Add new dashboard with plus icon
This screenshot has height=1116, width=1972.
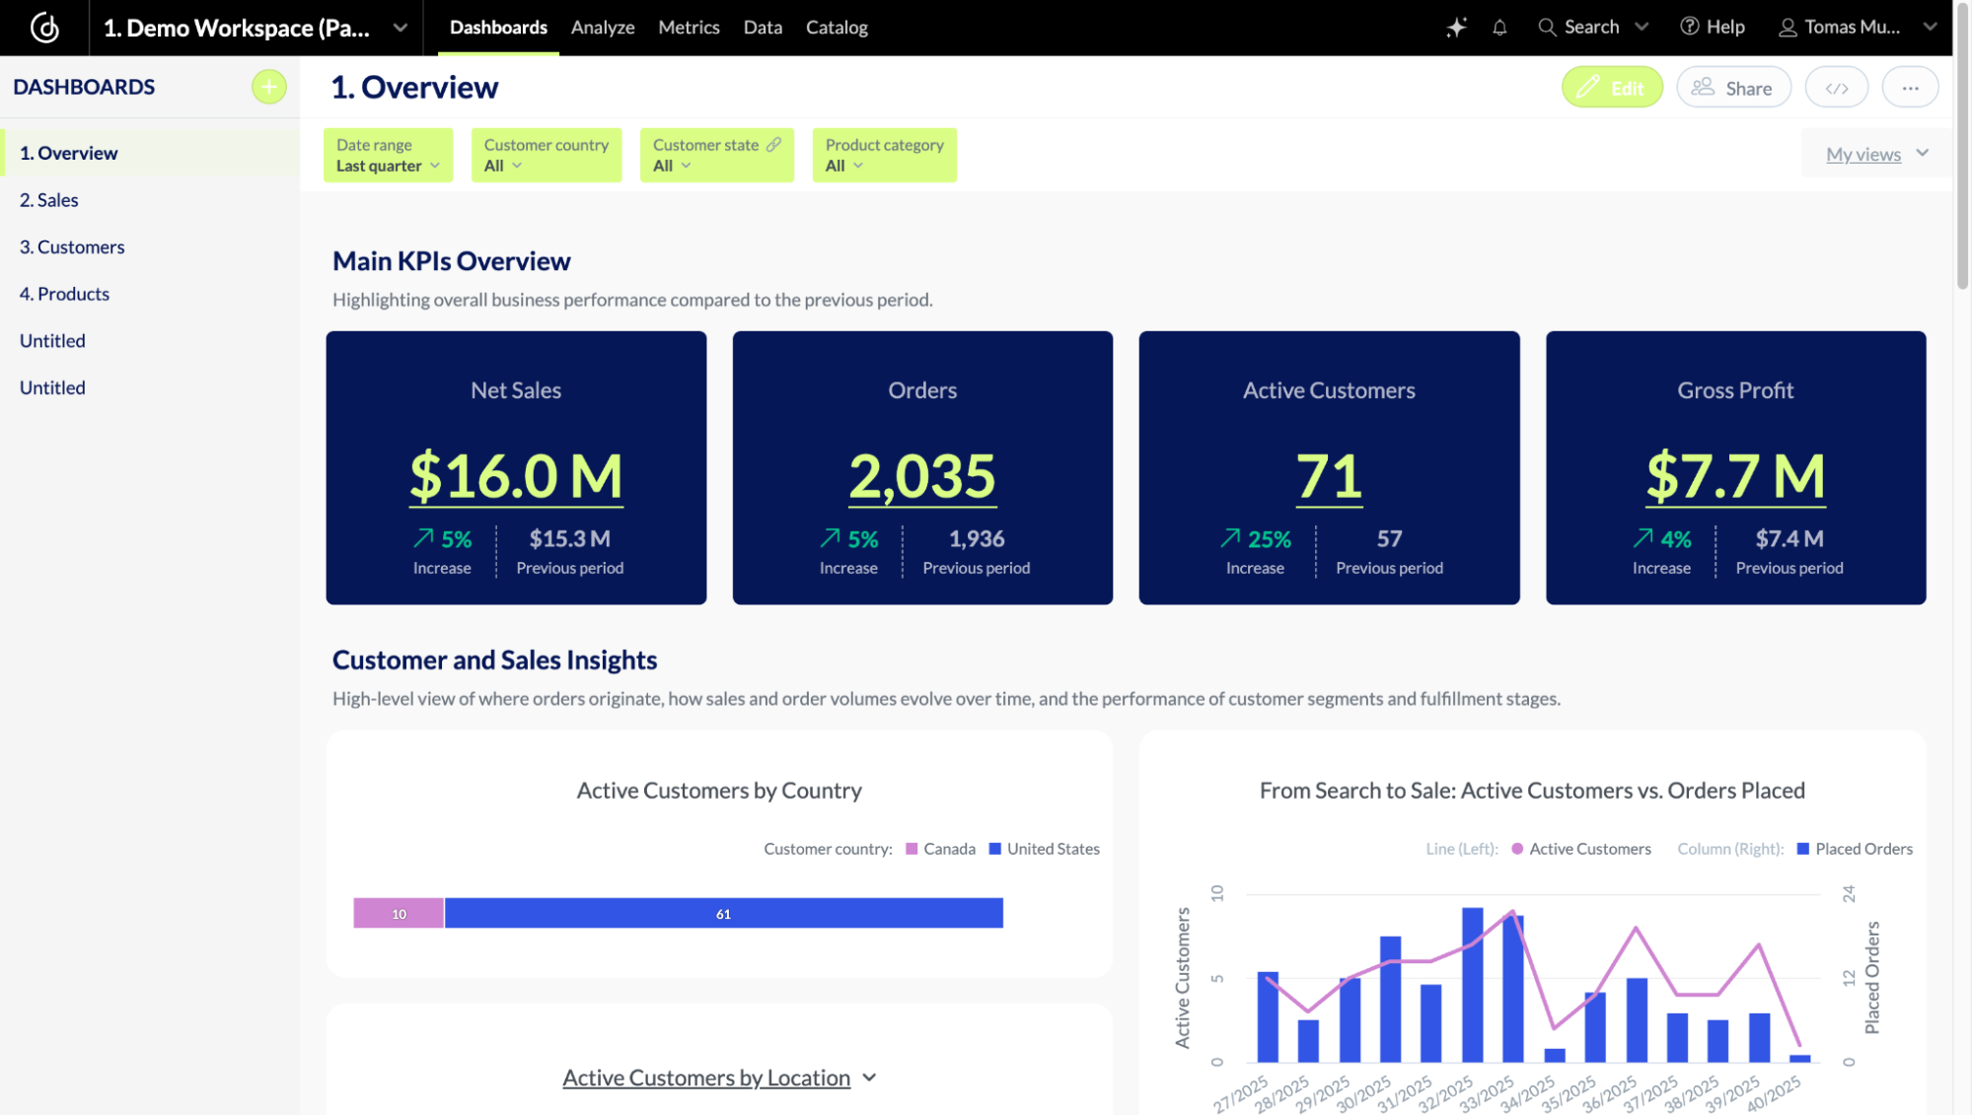[x=268, y=87]
